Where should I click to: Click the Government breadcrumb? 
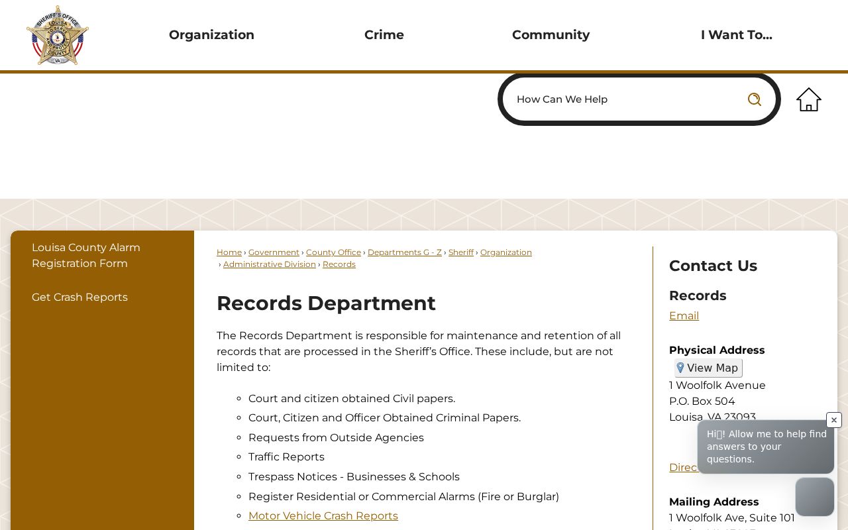274,252
